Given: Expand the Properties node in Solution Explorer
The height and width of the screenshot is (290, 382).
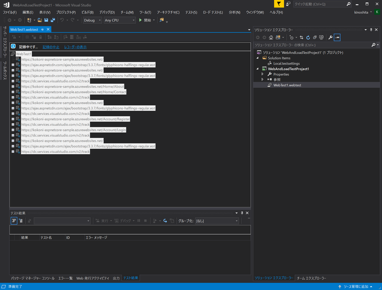Looking at the screenshot, I should coord(262,74).
